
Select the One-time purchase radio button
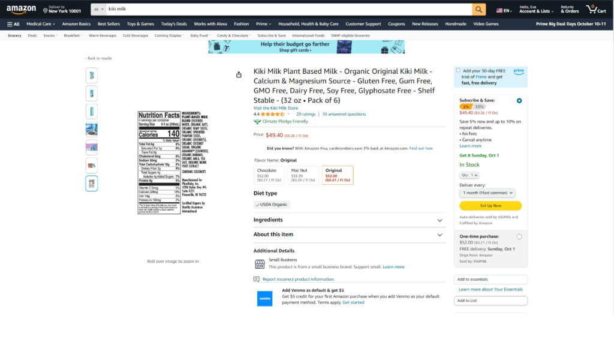point(519,237)
